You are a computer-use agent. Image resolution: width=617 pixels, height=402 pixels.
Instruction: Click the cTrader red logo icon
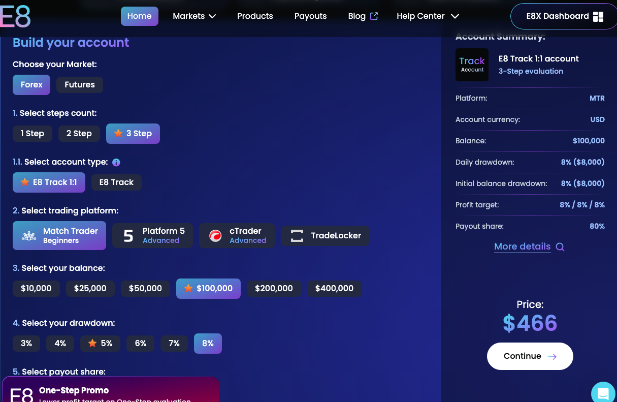point(216,236)
